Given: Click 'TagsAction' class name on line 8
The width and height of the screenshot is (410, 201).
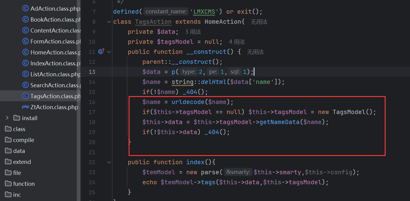Looking at the screenshot, I should coord(153,22).
